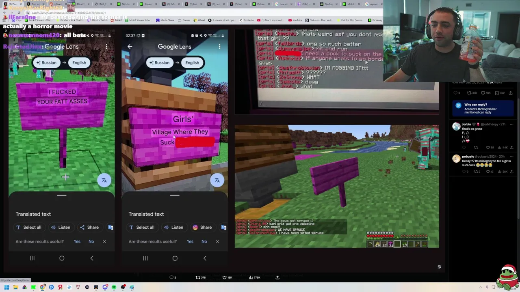
Task: Click the browser back arrow
Action: (4, 13)
